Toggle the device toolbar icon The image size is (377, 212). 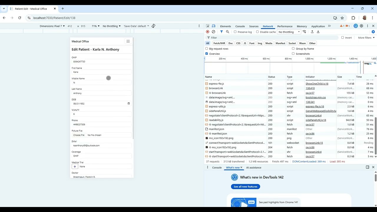(x=214, y=26)
